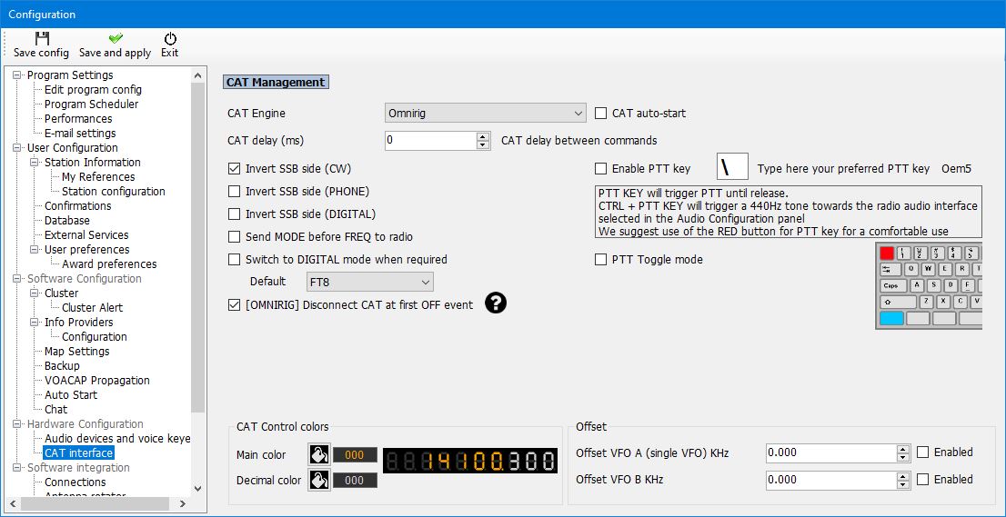Screen dimensions: 1006x517
Task: Open the CAT Engine dropdown
Action: pos(485,114)
